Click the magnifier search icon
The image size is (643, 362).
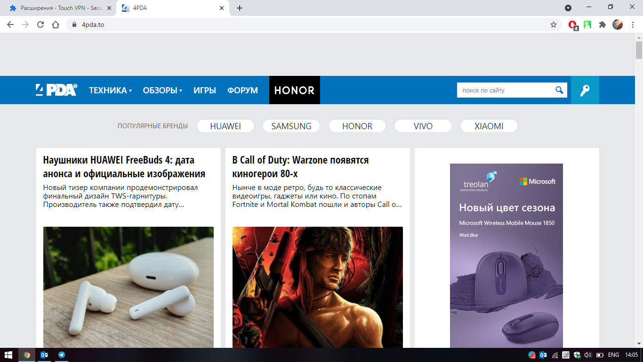(559, 90)
